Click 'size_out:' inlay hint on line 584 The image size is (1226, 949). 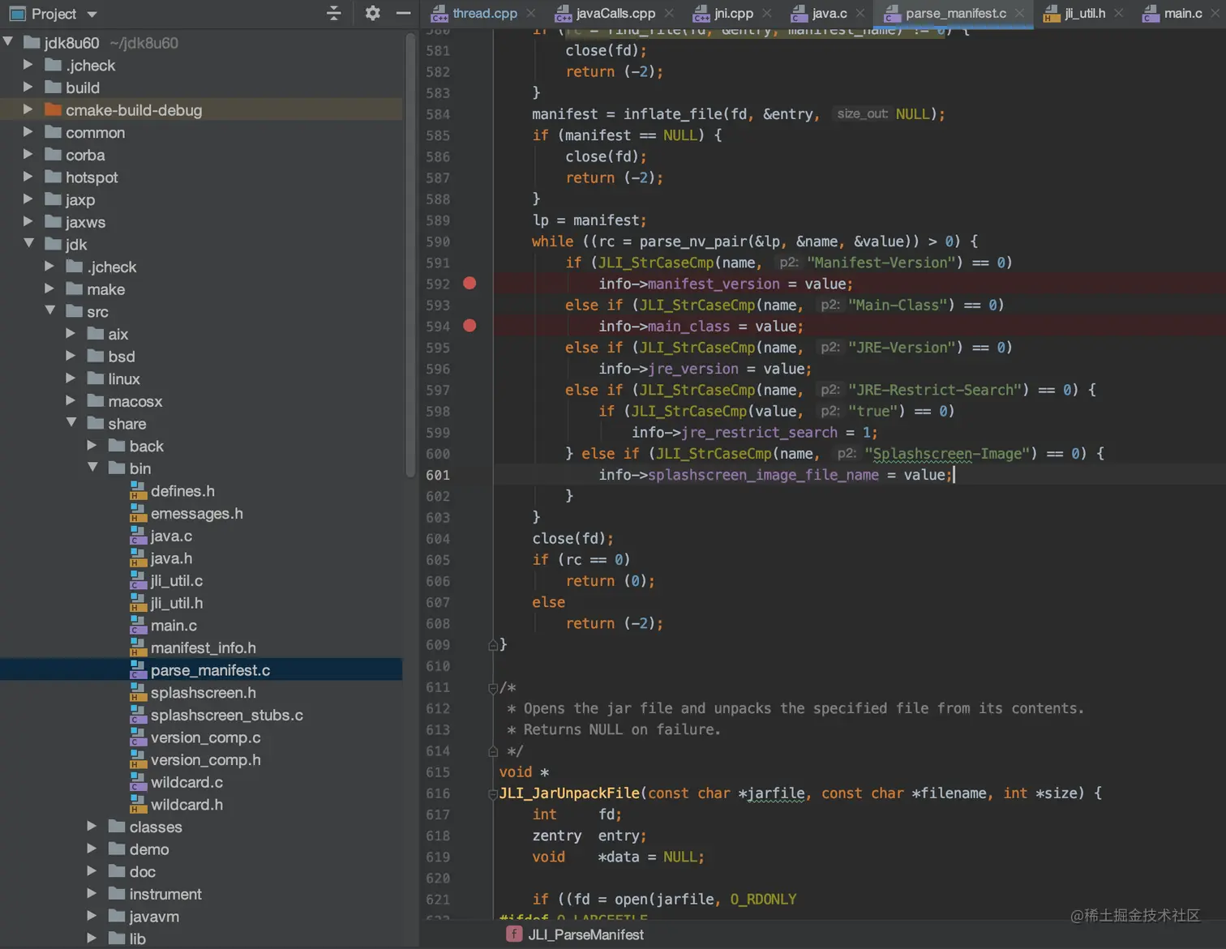click(862, 113)
